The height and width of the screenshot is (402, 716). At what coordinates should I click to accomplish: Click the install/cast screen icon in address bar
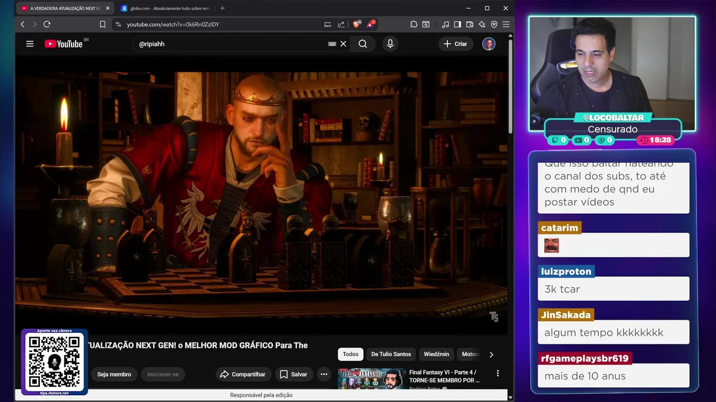pos(328,25)
